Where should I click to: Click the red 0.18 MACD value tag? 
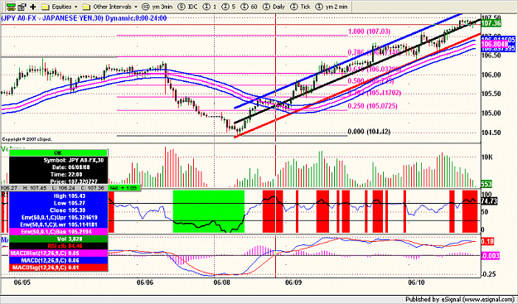pyautogui.click(x=487, y=242)
